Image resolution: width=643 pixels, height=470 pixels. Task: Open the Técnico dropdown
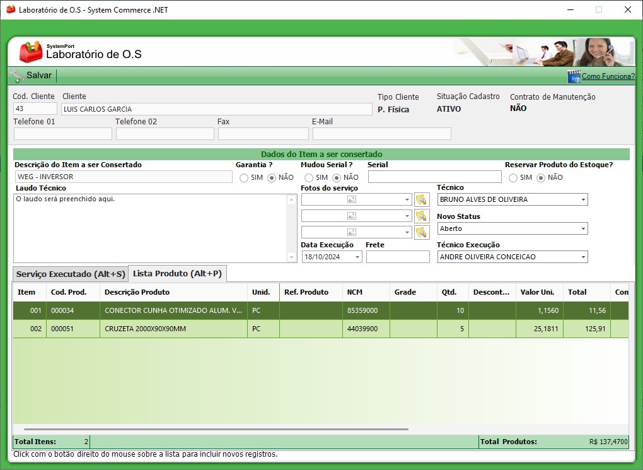[x=583, y=200]
